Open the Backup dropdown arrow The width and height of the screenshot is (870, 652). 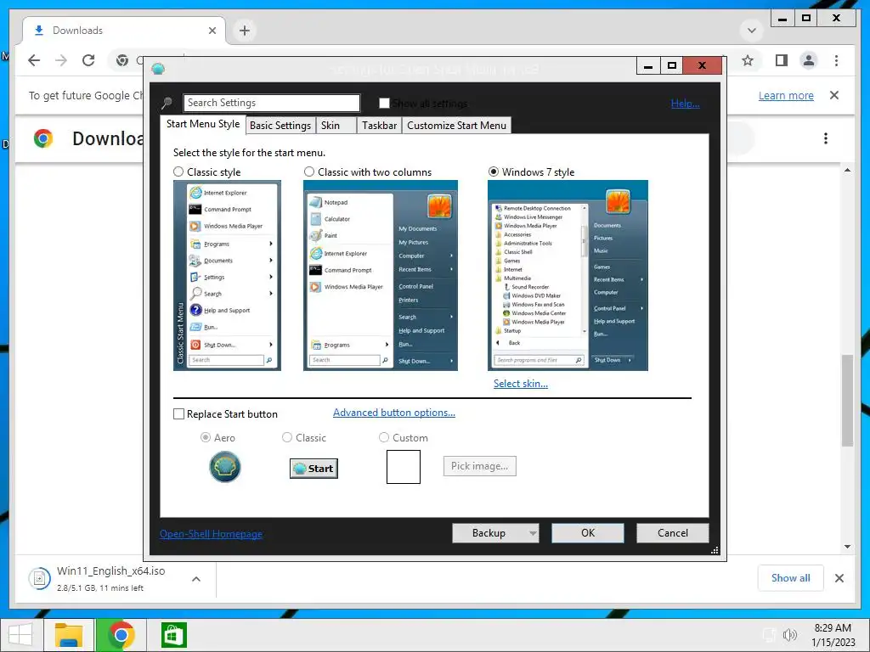click(532, 533)
